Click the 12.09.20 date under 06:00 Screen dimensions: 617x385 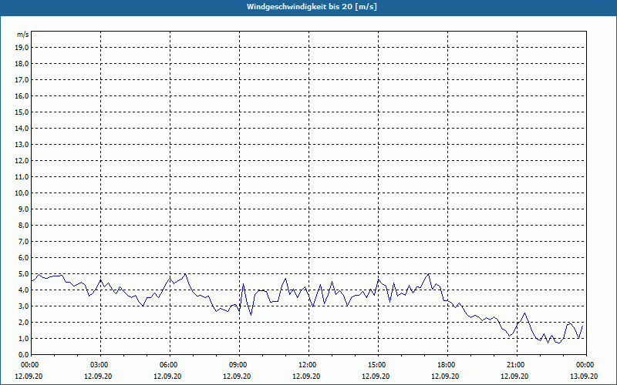click(167, 376)
